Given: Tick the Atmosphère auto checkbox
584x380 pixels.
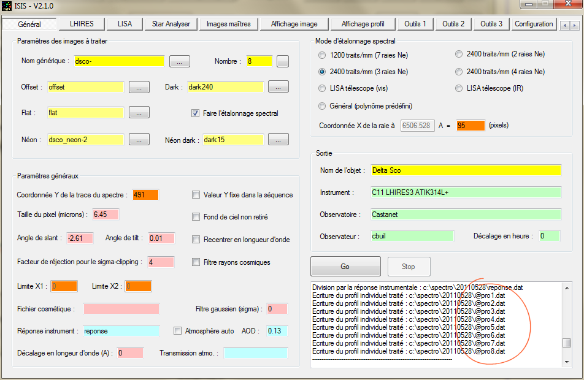Looking at the screenshot, I should 178,331.
